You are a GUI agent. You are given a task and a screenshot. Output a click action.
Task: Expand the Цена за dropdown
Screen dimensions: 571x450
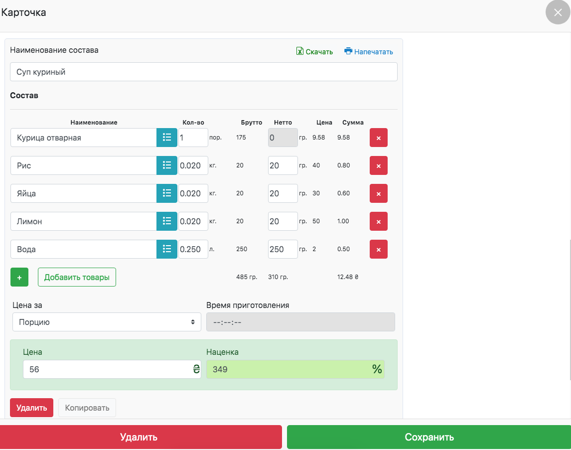point(107,322)
